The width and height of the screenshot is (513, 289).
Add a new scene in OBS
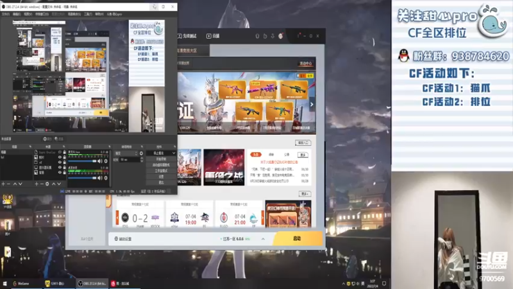pos(3,184)
